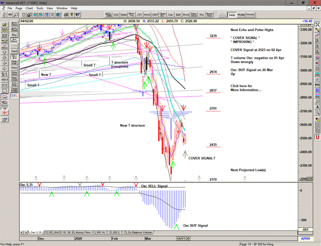The height and width of the screenshot is (246, 321).
Task: Toggle the Bias study button
Action: click(x=14, y=35)
